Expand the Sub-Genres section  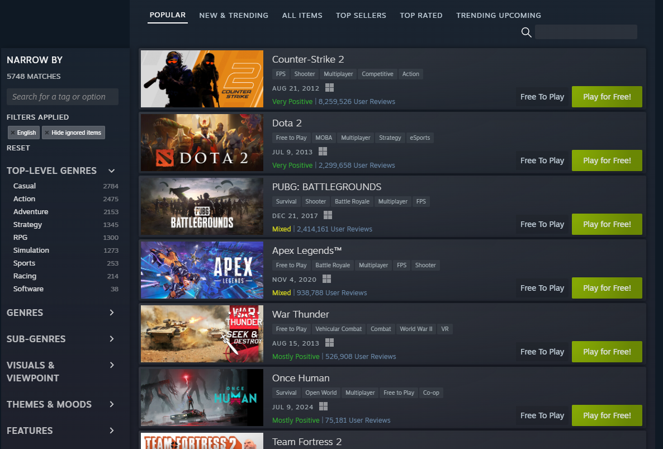112,339
